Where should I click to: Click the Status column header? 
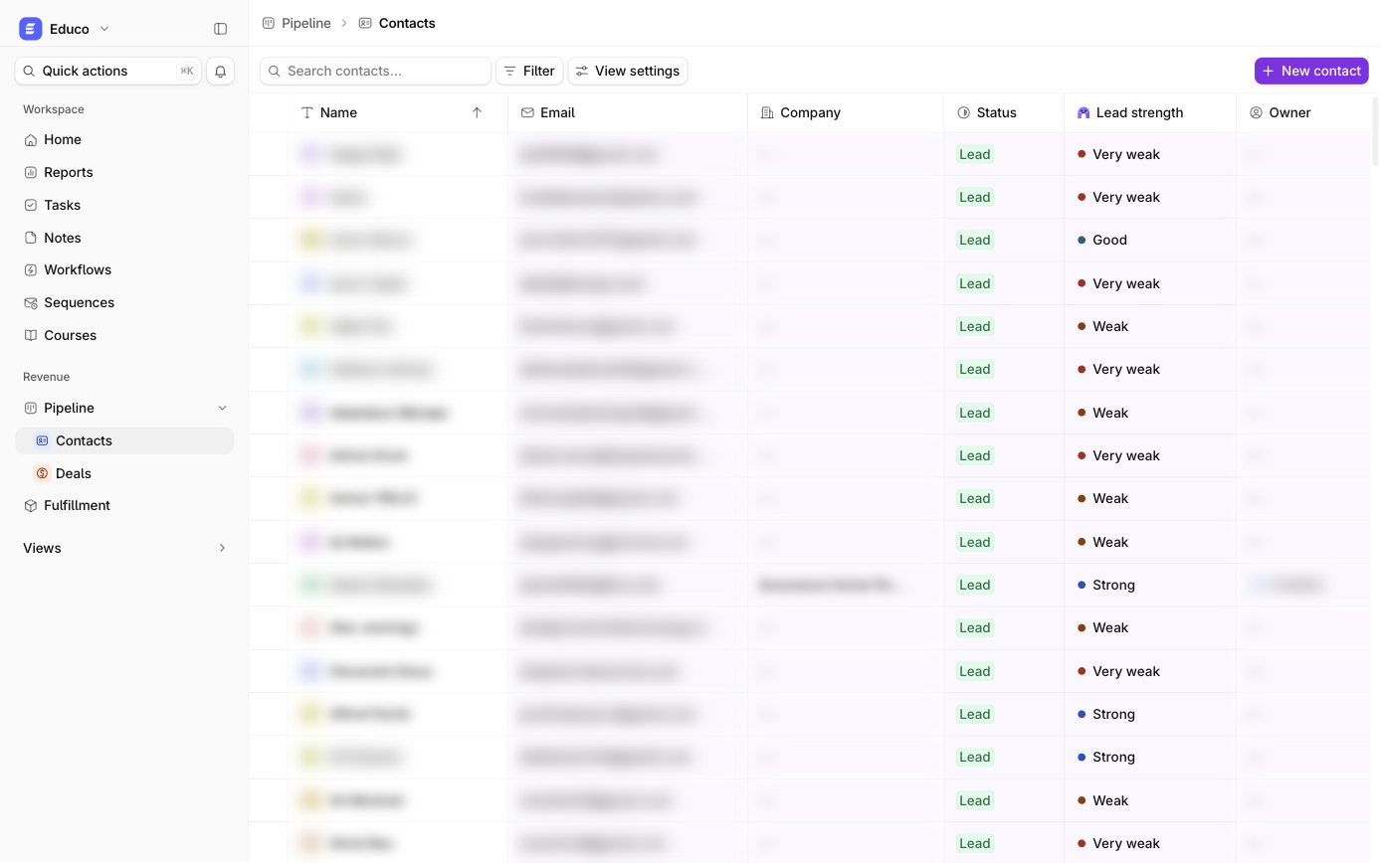1004,112
